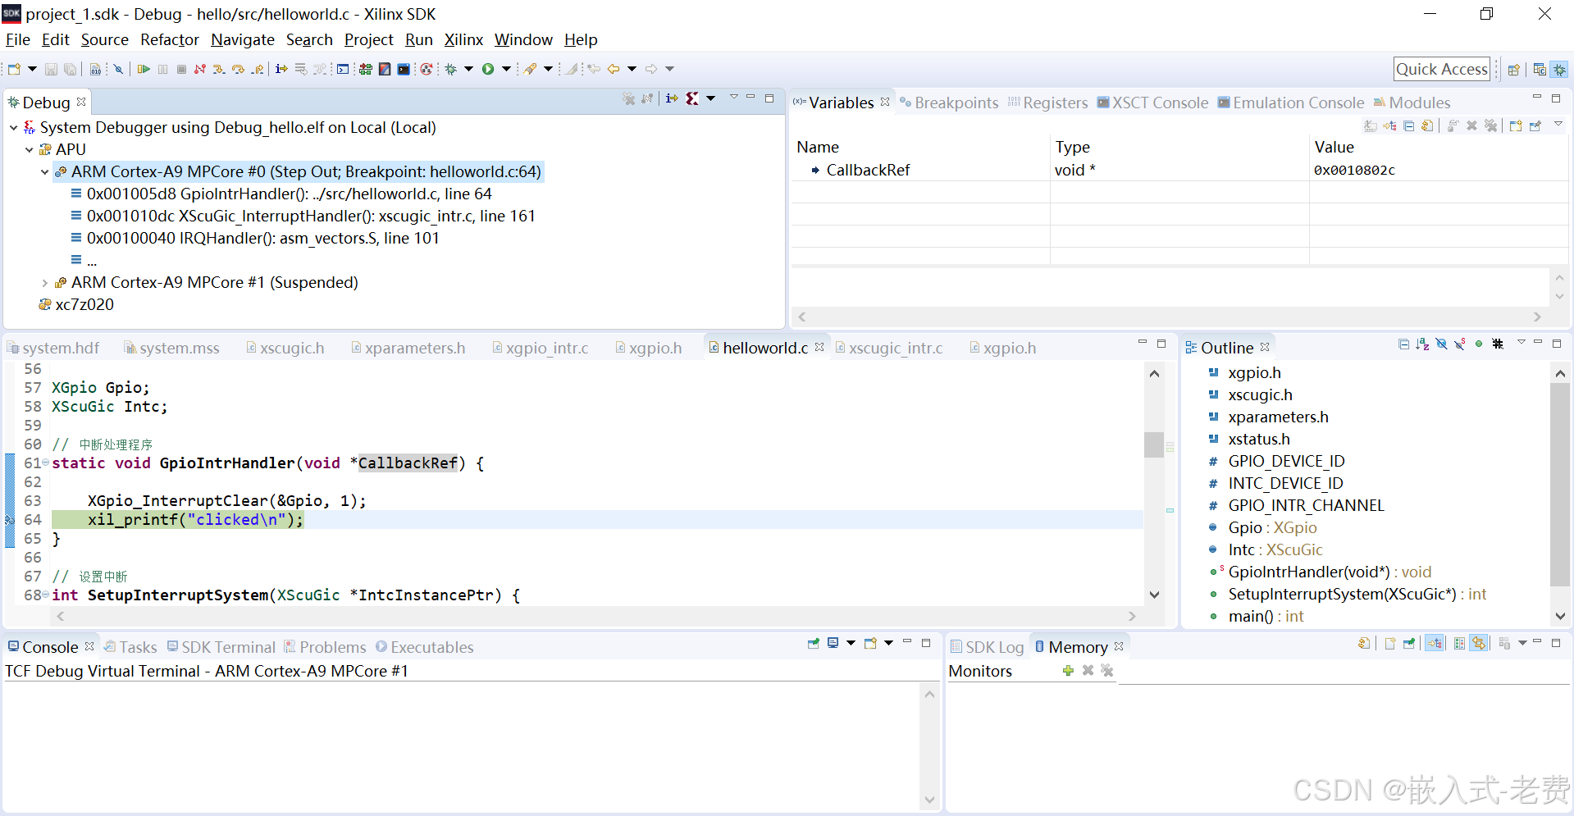
Task: Click the Disconnect icon in toolbar
Action: 199,69
